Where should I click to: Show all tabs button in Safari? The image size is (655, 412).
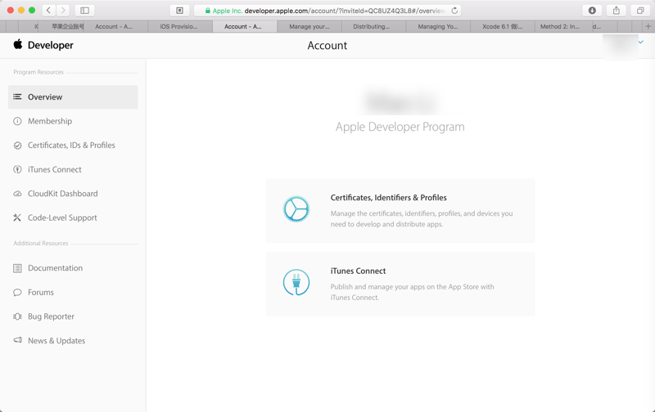click(x=640, y=10)
